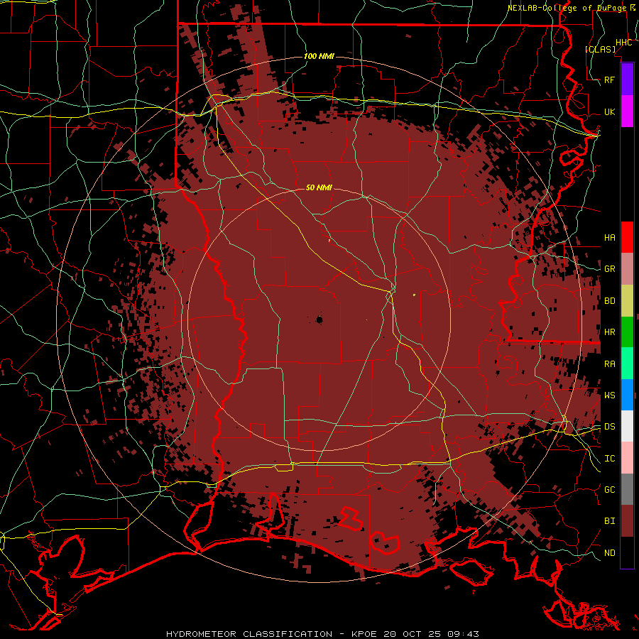Click the BI dark red legend swatch
Image resolution: width=639 pixels, height=639 pixels.
627,521
